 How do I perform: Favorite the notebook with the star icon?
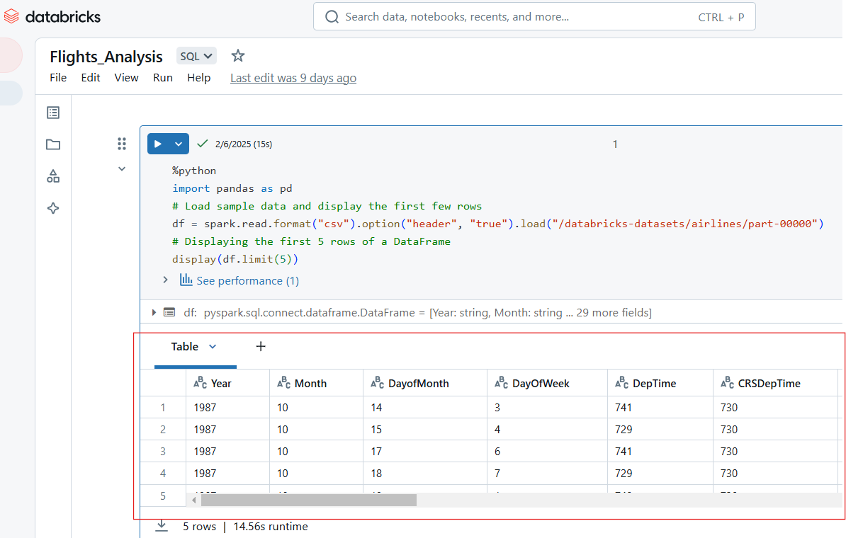coord(238,55)
